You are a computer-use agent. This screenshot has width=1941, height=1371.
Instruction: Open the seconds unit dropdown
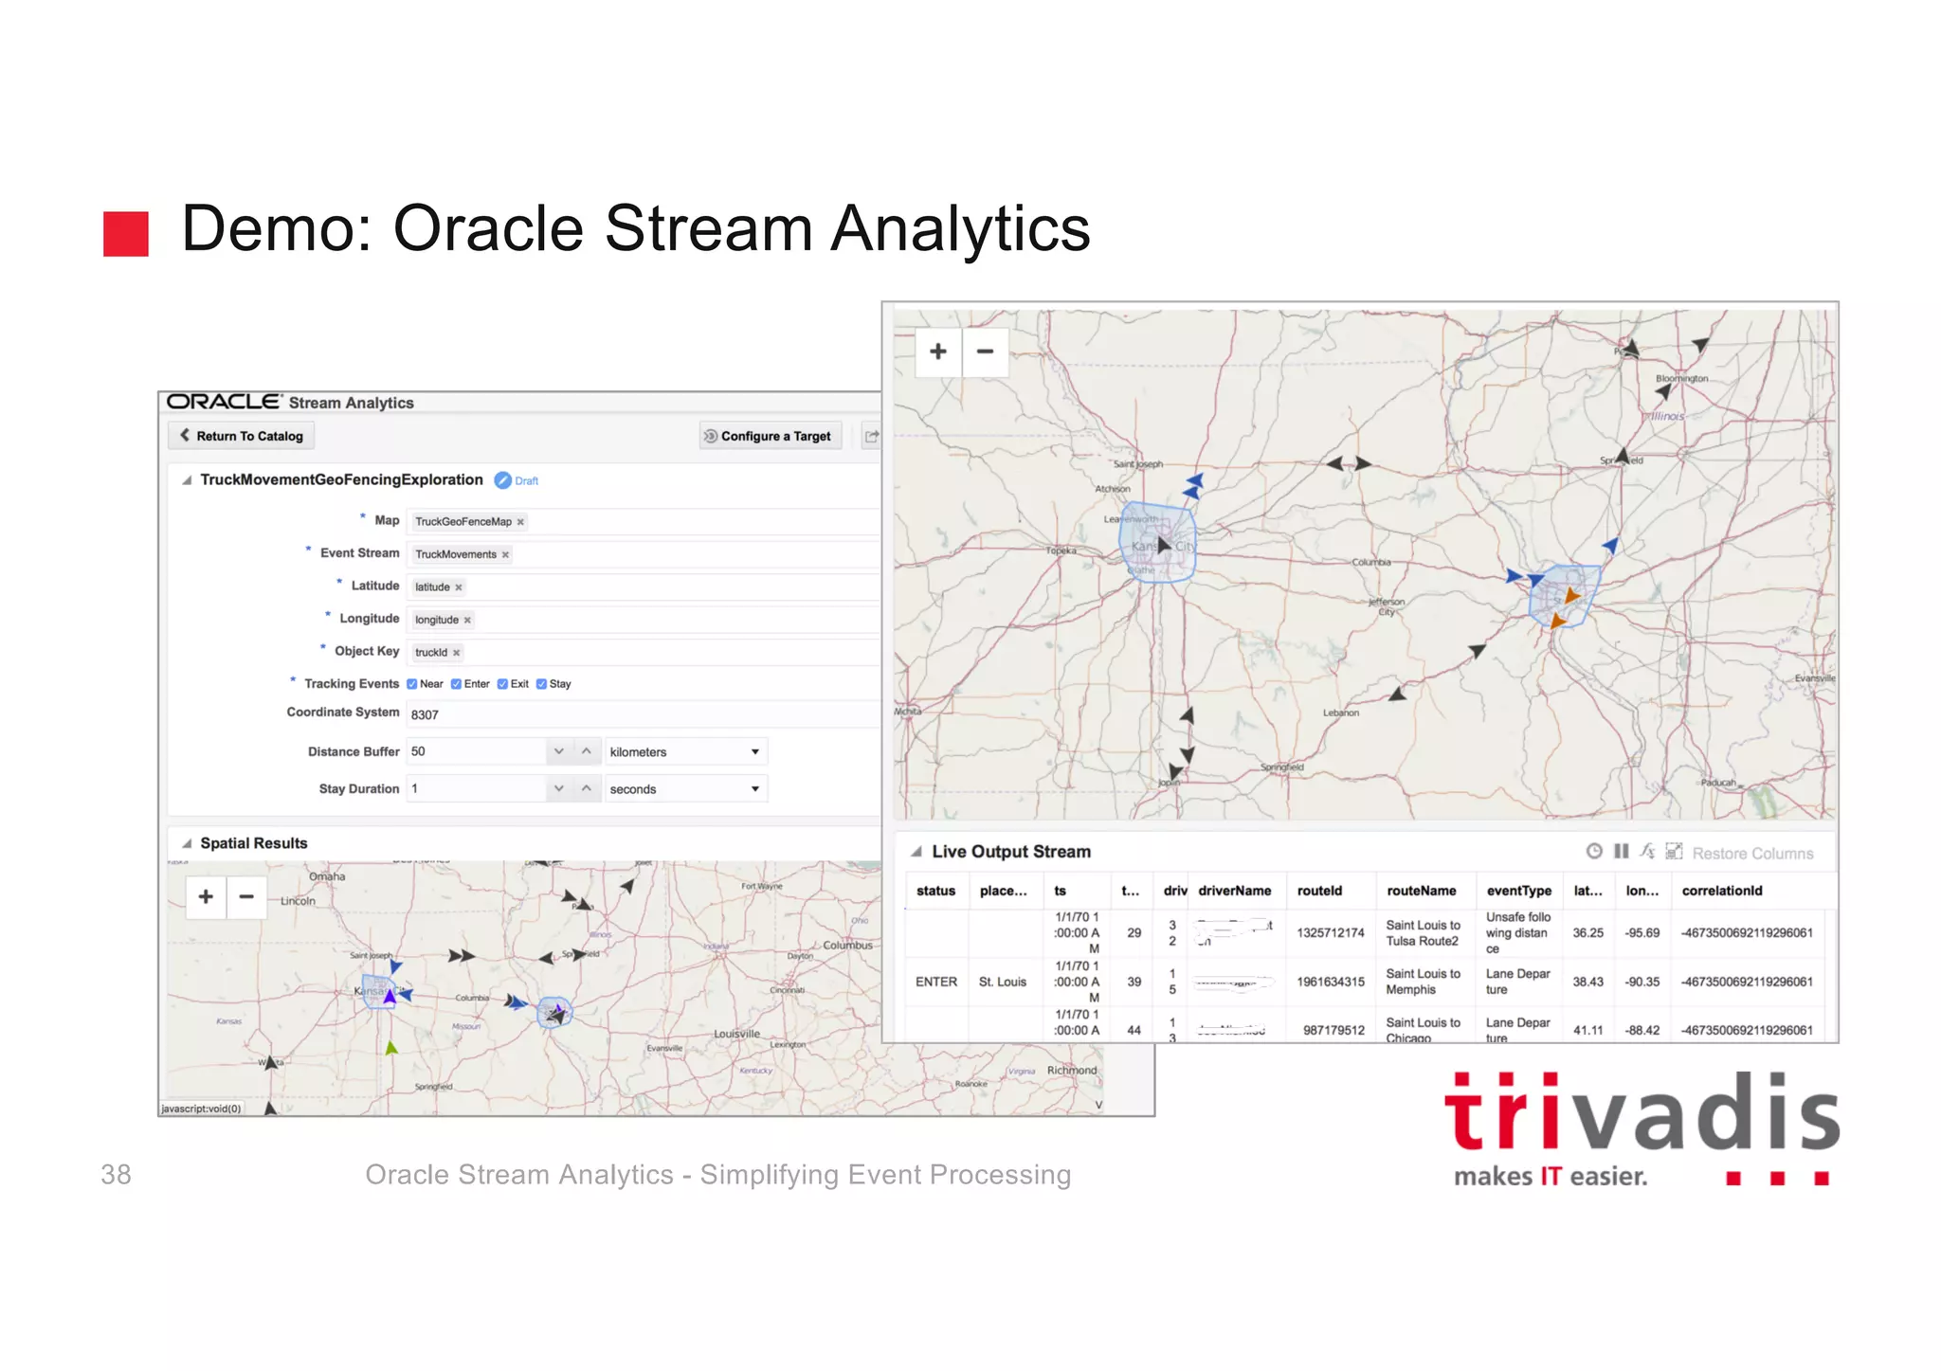(x=686, y=789)
